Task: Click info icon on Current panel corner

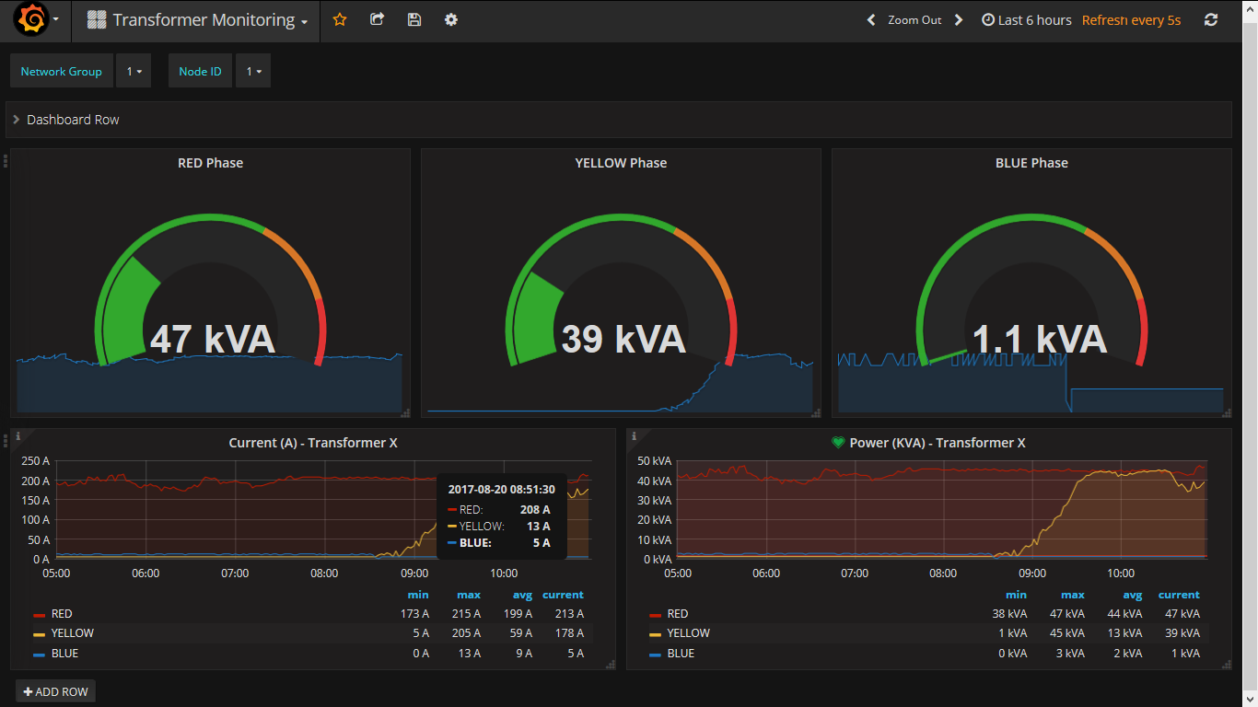Action: pos(17,435)
